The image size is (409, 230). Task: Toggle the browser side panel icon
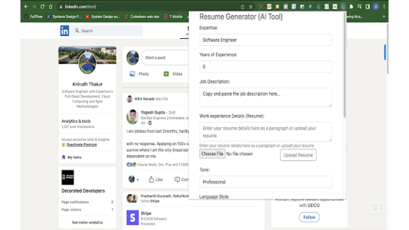(368, 7)
